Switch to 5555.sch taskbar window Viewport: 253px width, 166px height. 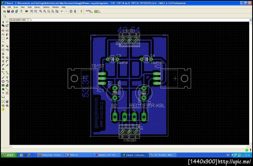[78, 155]
